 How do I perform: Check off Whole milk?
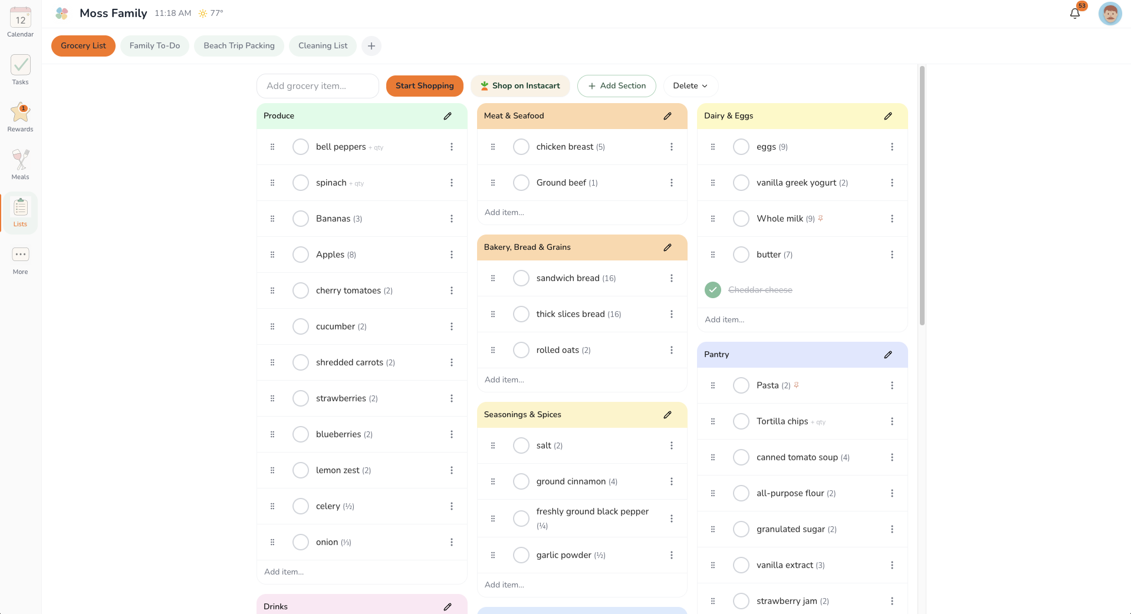tap(741, 219)
